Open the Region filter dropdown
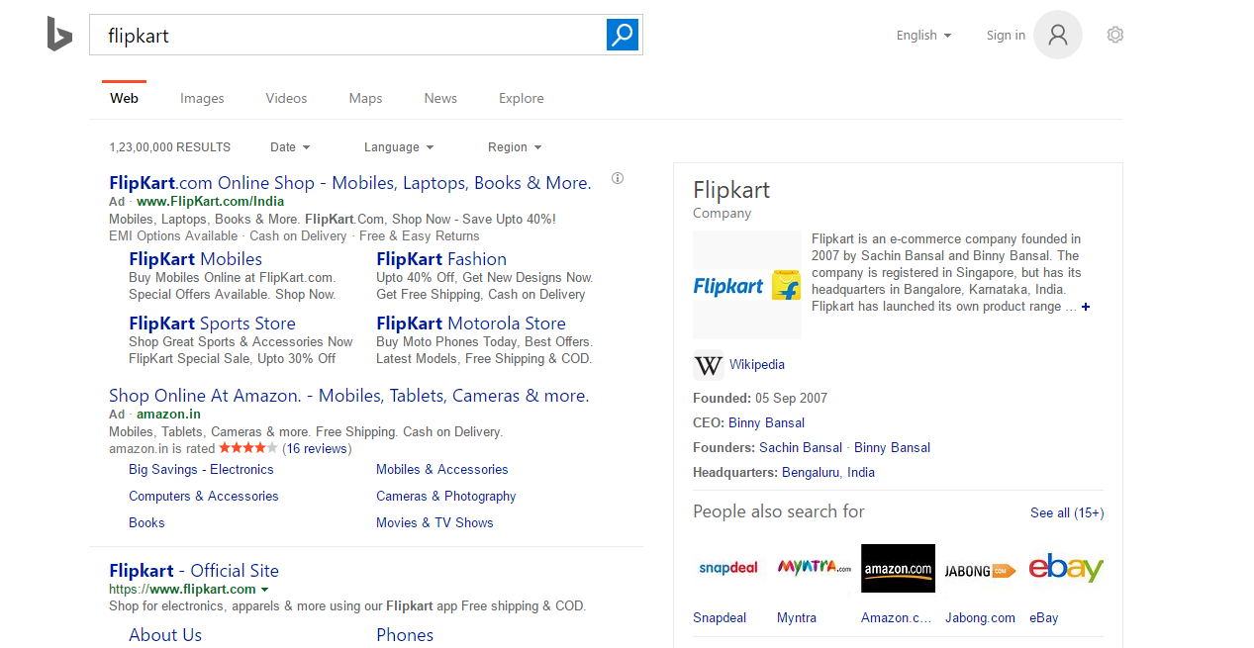The width and height of the screenshot is (1254, 648). click(x=514, y=146)
